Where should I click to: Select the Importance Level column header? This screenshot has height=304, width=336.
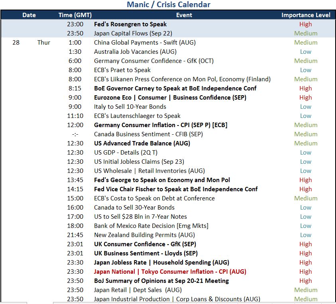tap(306, 15)
